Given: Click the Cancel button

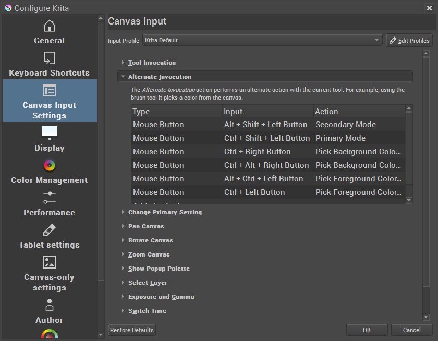Looking at the screenshot, I should (x=411, y=330).
